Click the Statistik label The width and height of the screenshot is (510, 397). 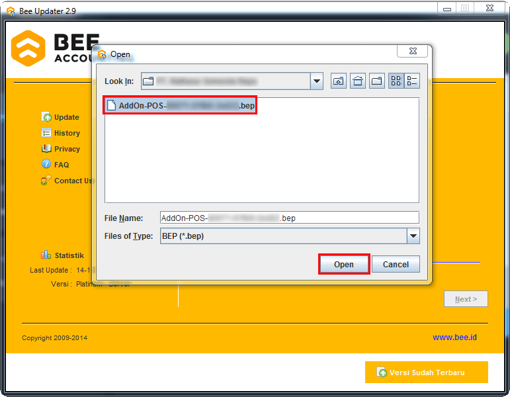69,255
